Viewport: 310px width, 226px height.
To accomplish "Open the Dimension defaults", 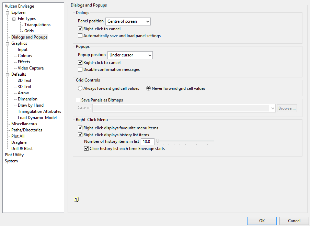I will coord(27,99).
